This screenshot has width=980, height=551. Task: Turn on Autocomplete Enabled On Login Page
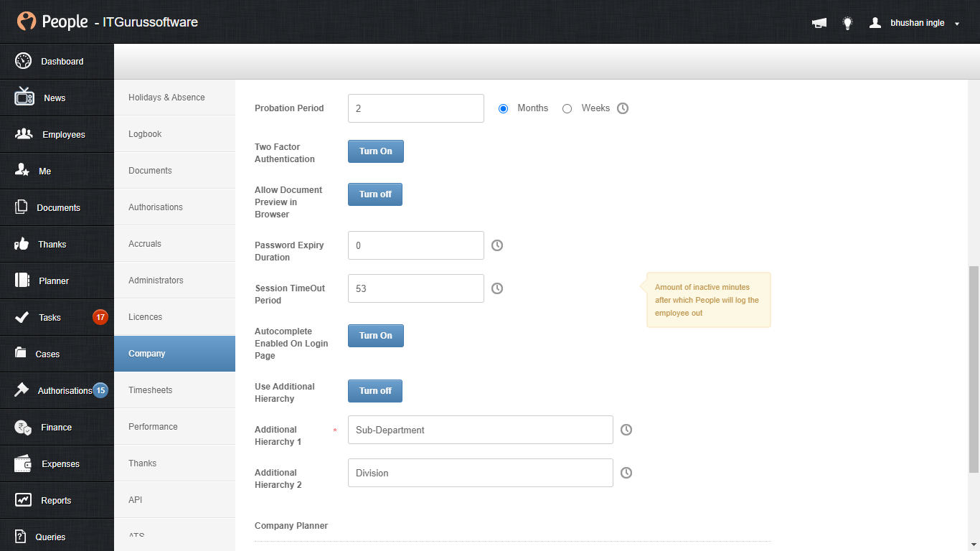click(376, 336)
